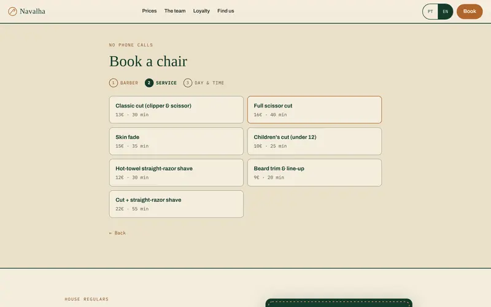Click the step 2 circle icon
The width and height of the screenshot is (491, 307).
[x=149, y=83]
